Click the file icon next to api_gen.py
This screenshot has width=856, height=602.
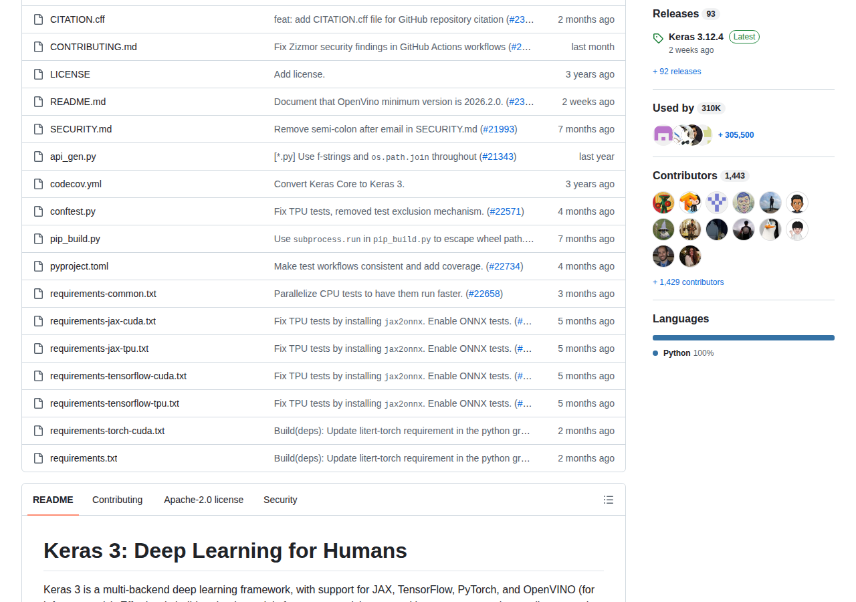point(38,157)
